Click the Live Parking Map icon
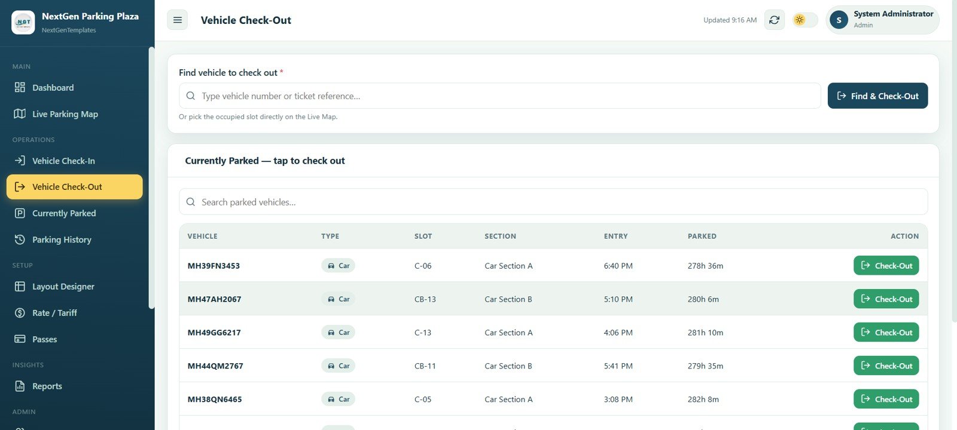957x430 pixels. tap(20, 114)
